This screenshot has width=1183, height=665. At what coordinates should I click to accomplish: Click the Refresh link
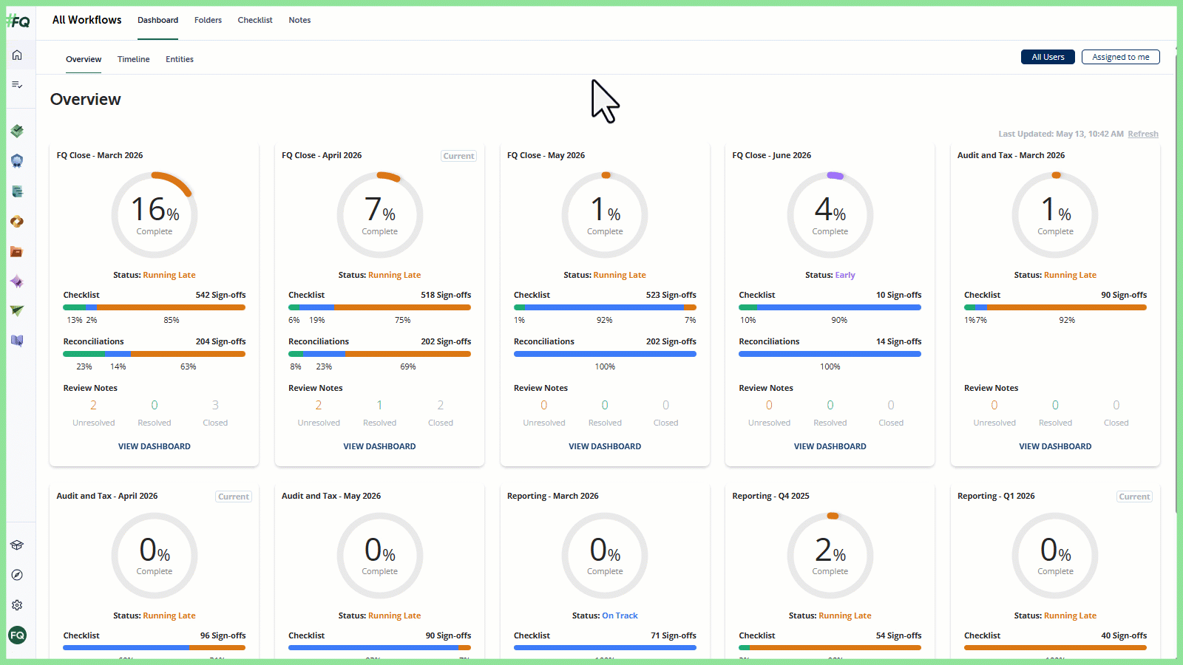pyautogui.click(x=1143, y=134)
